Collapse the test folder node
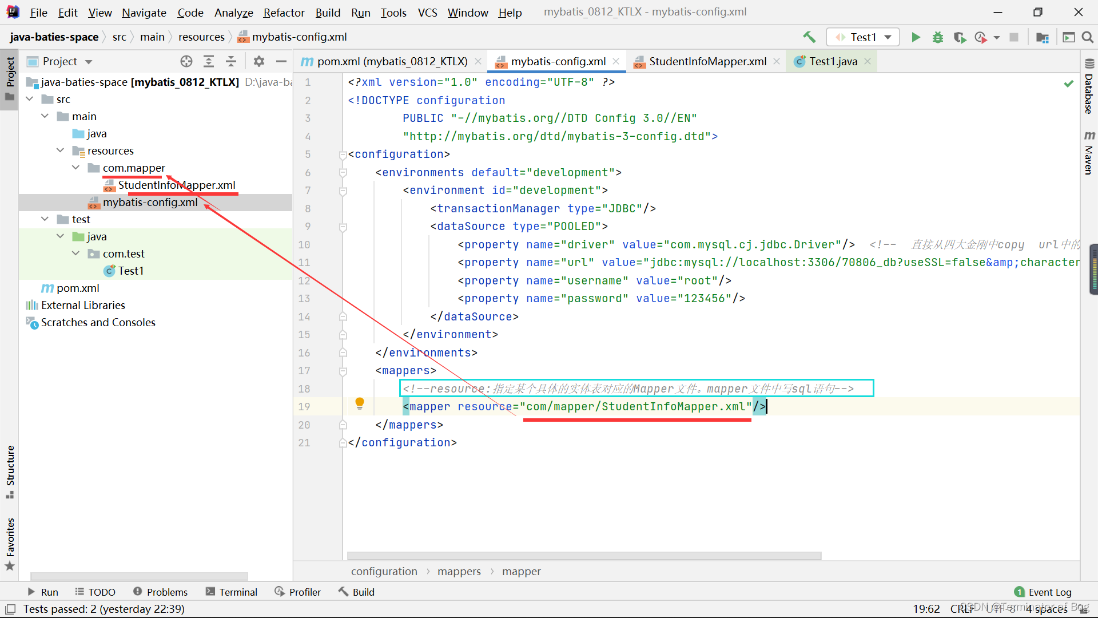 (x=45, y=219)
